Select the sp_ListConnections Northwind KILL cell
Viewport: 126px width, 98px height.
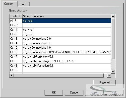pos(67,52)
